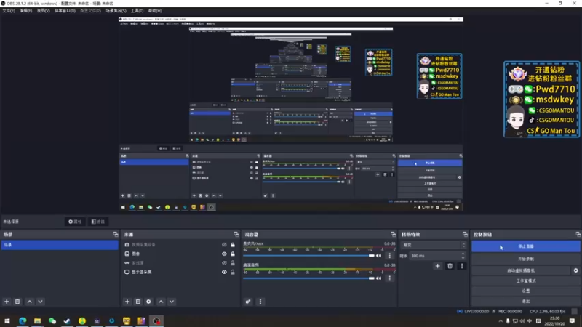Open the transition properties three-dot menu
The width and height of the screenshot is (582, 327).
click(x=462, y=266)
